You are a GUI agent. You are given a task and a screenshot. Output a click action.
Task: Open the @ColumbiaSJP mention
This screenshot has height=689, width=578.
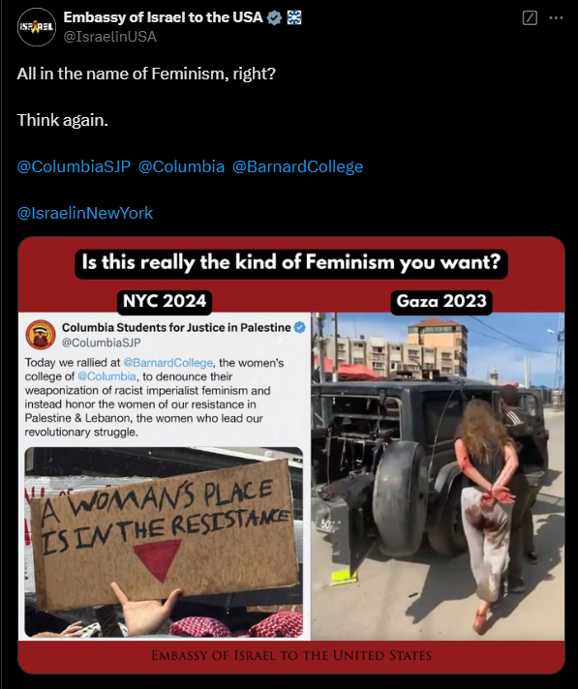click(x=74, y=166)
